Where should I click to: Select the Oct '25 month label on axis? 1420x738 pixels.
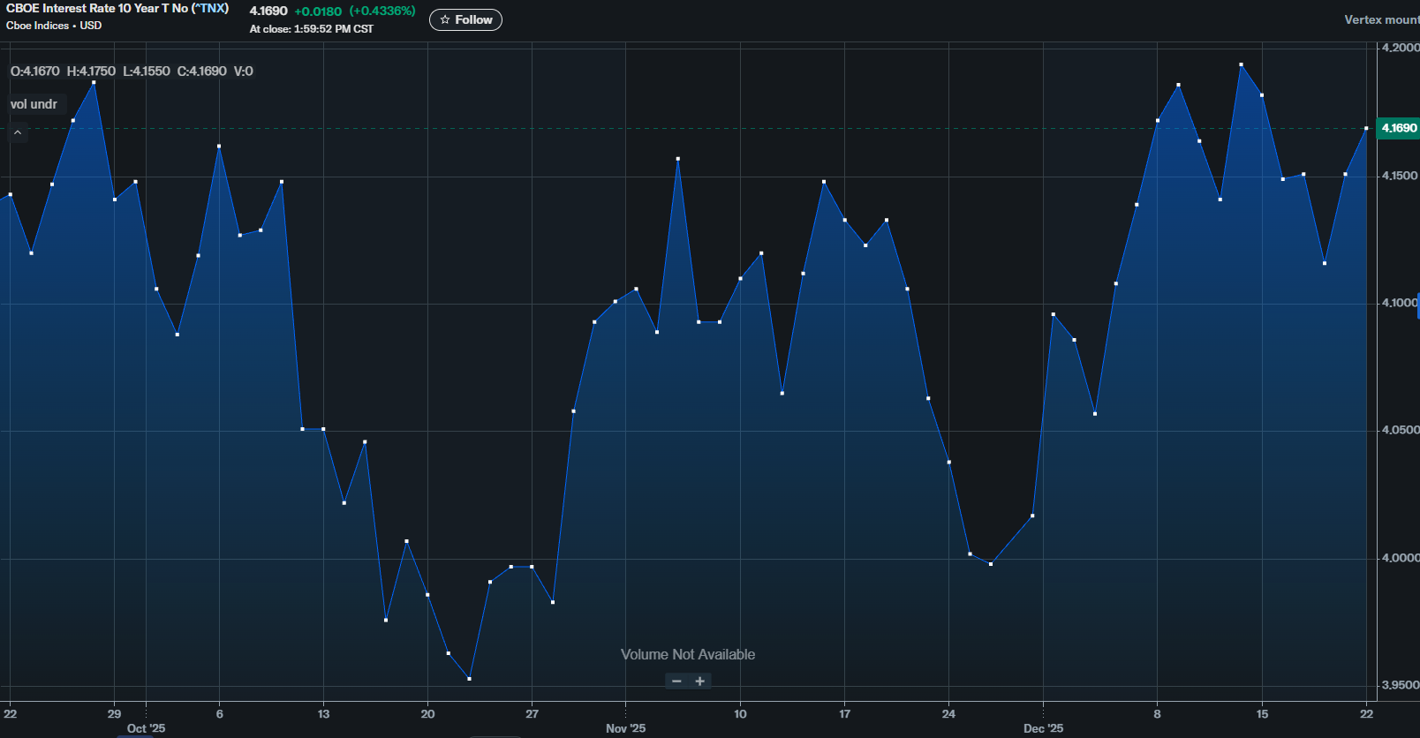pyautogui.click(x=146, y=728)
